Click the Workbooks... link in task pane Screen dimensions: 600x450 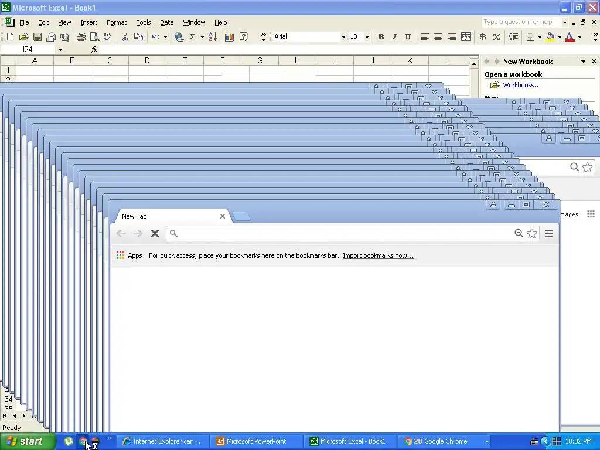[521, 85]
